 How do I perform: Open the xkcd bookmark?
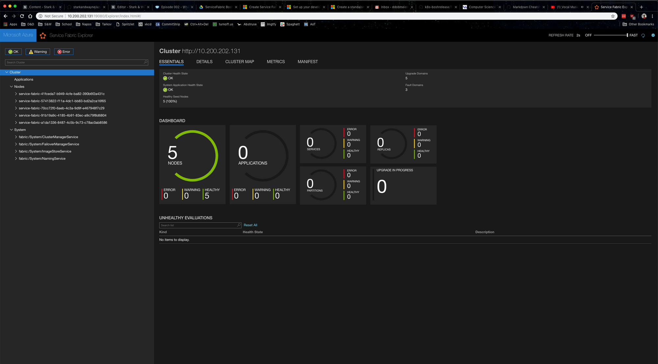145,24
